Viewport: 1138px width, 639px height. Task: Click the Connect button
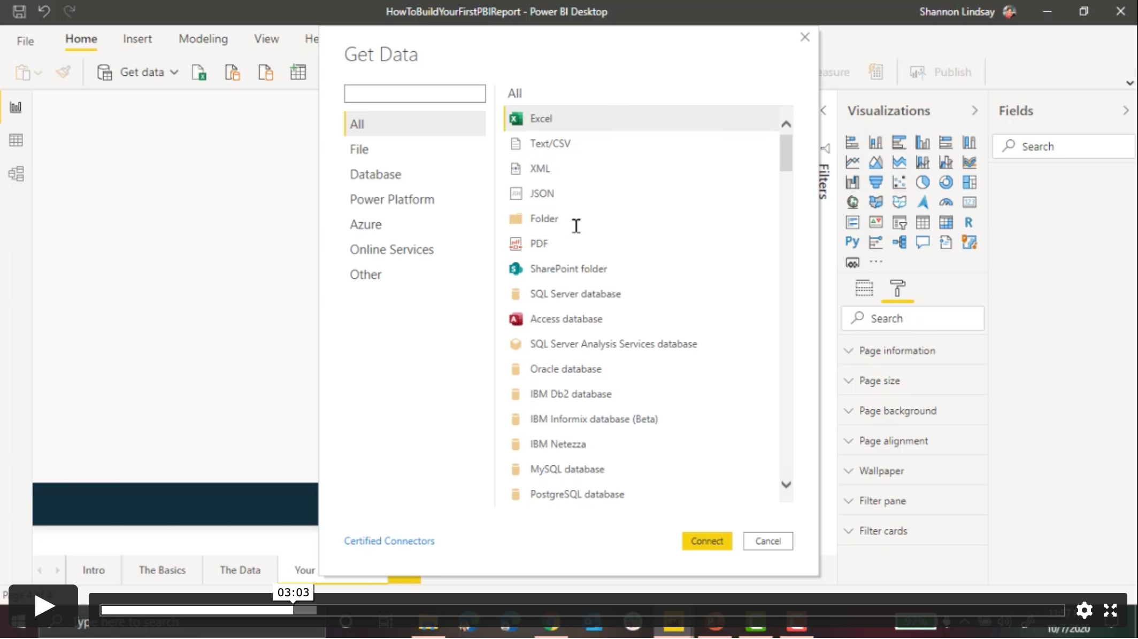pos(706,541)
